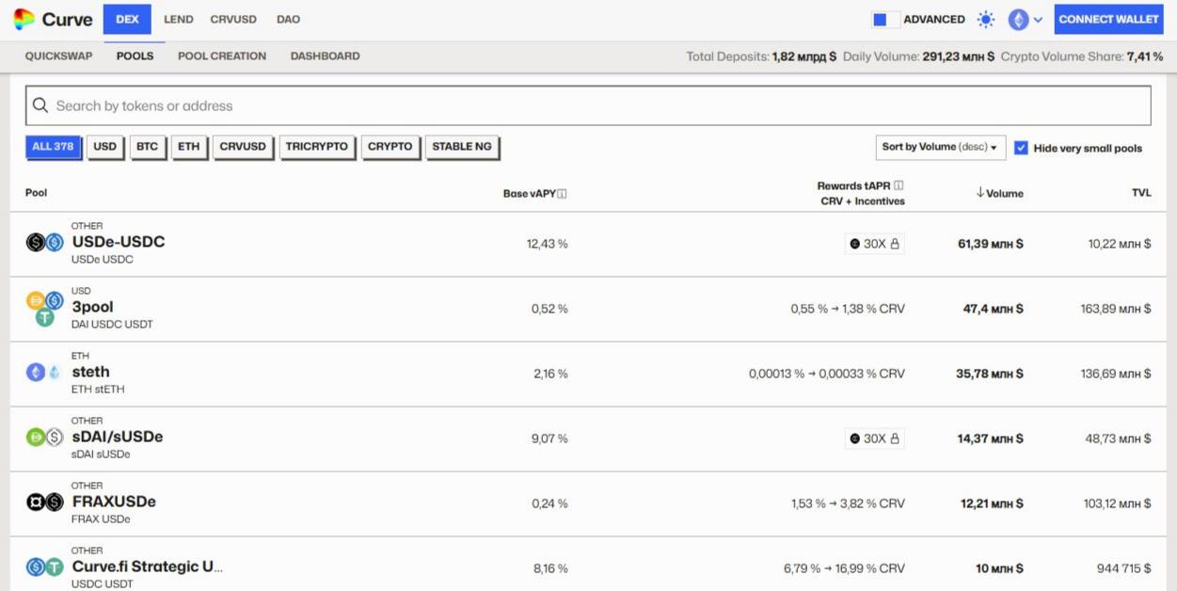Expand the network selector chevron
The height and width of the screenshot is (591, 1177).
pos(1038,19)
